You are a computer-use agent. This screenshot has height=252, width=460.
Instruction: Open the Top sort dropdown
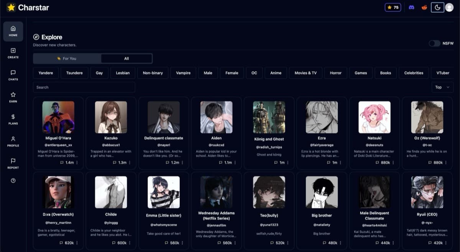click(442, 87)
